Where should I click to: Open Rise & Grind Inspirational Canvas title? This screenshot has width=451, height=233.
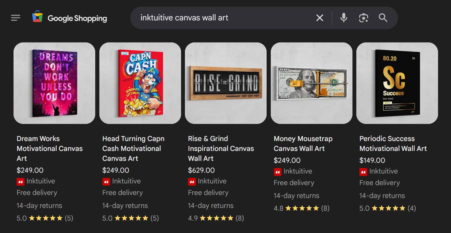click(x=221, y=148)
